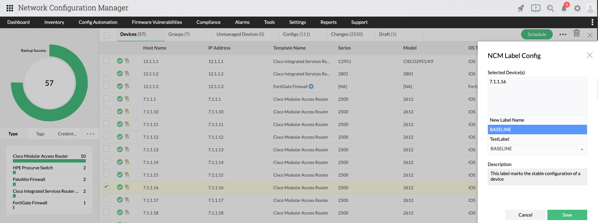Click key credential icon for host 12.1.1.1
This screenshot has height=223, width=598.
point(127,61)
